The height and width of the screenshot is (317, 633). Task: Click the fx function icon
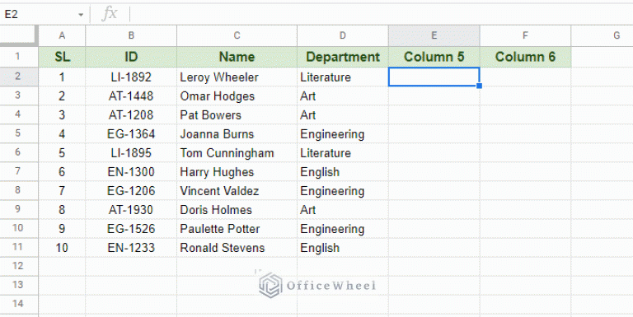point(110,14)
